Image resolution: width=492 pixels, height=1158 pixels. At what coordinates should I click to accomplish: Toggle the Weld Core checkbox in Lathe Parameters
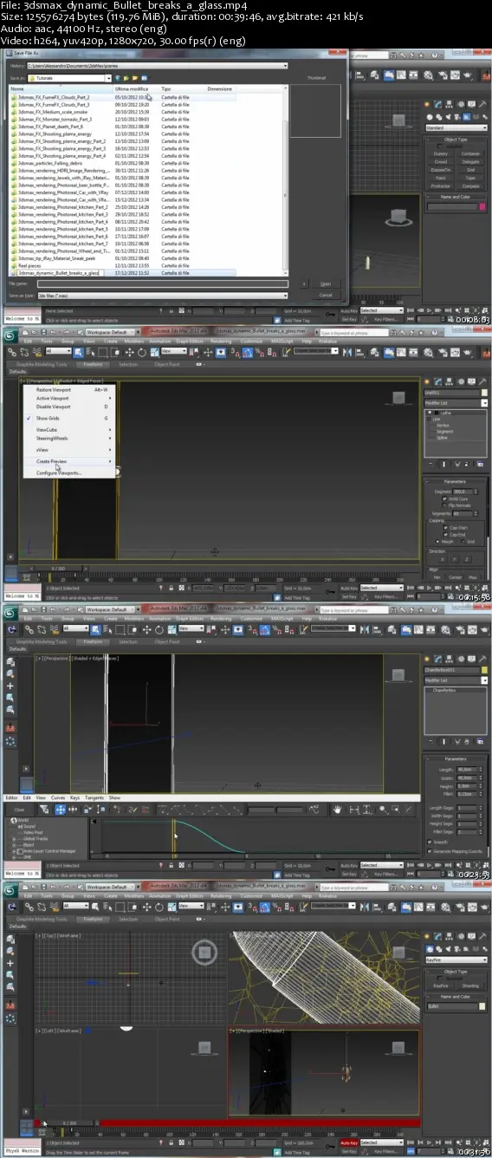point(444,499)
